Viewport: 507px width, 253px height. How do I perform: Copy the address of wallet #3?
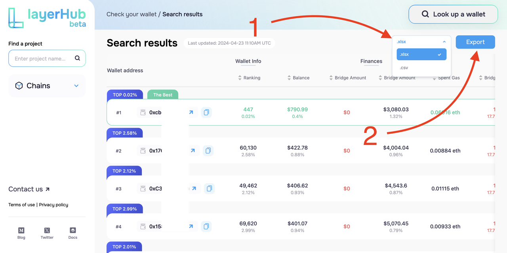click(x=210, y=188)
